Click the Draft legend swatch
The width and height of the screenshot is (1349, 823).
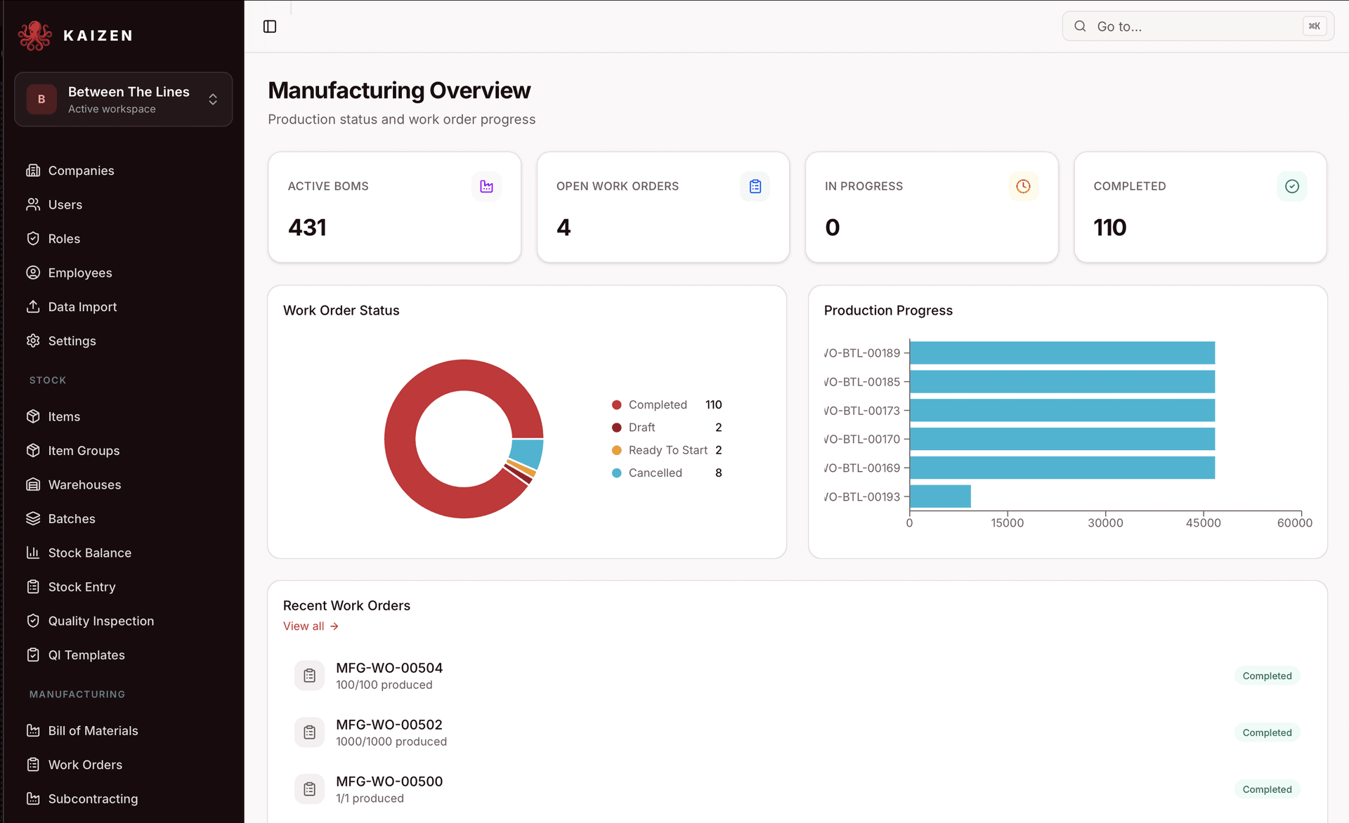(x=617, y=428)
